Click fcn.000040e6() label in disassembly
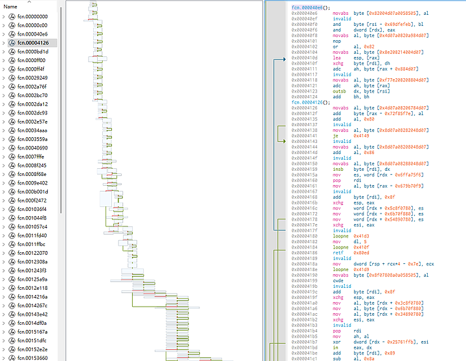466x361 pixels. click(x=311, y=8)
